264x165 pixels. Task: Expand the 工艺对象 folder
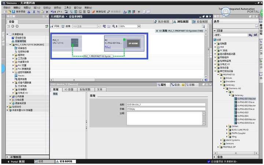coord(13,58)
